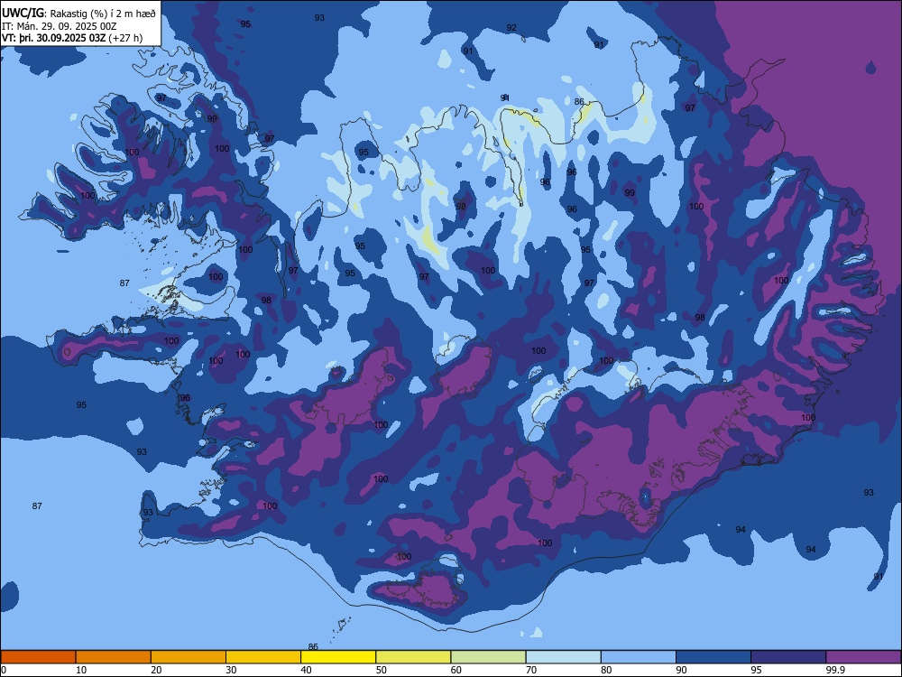This screenshot has height=677, width=902.
Task: Pick the pale blue 70–80 legend swatch
Action: 564,657
